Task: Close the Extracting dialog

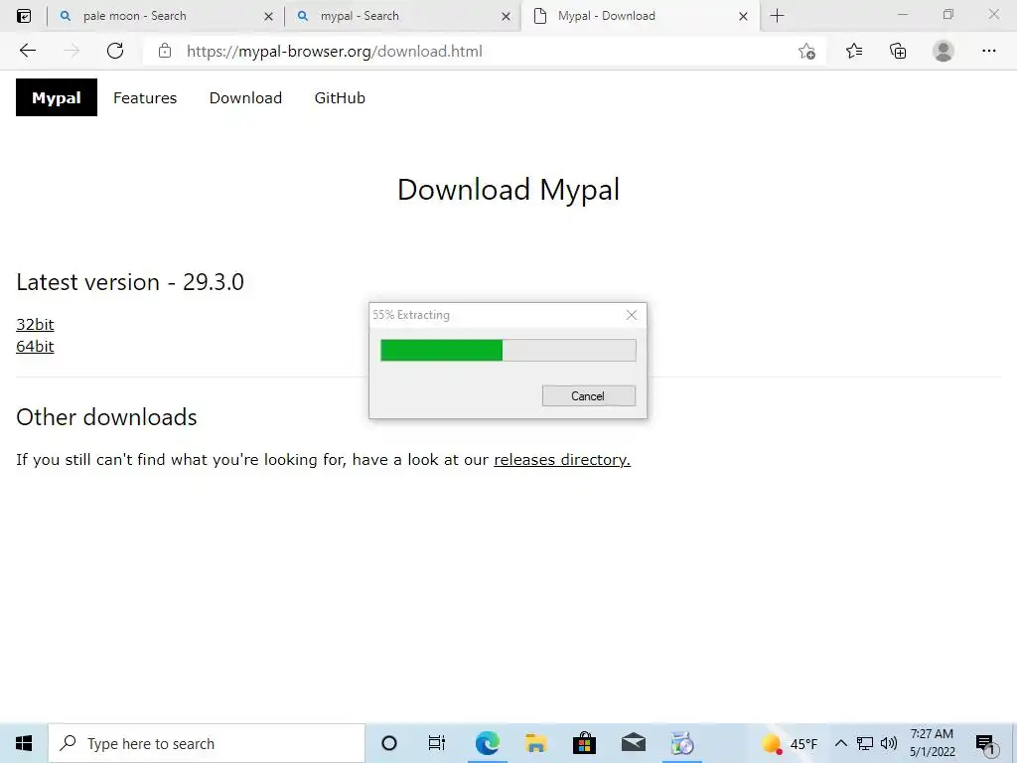Action: coord(631,315)
